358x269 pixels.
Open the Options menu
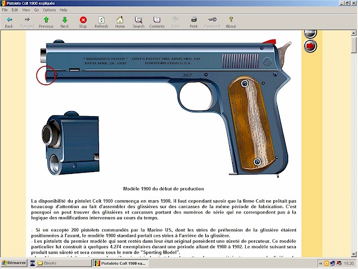tap(49, 10)
